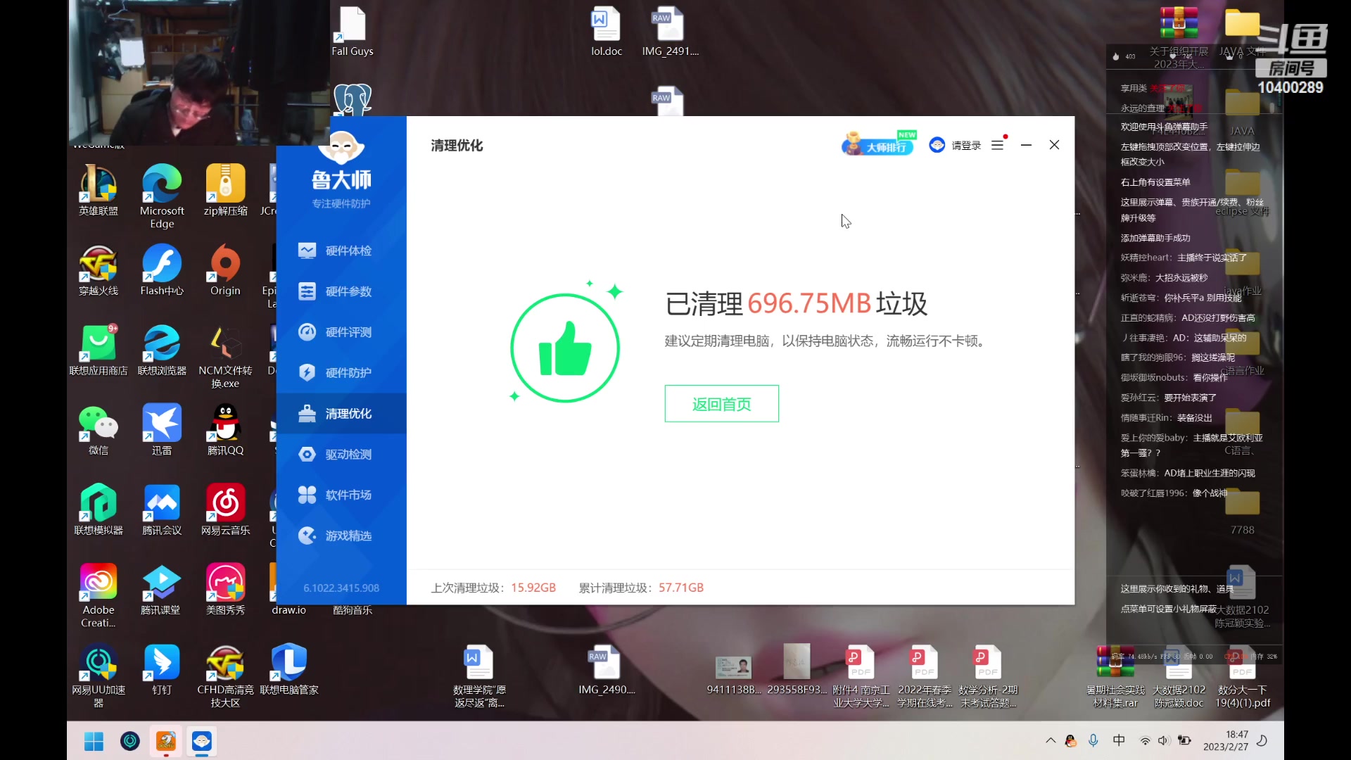1351x760 pixels.
Task: Show hidden tray icons chevron
Action: 1051,740
